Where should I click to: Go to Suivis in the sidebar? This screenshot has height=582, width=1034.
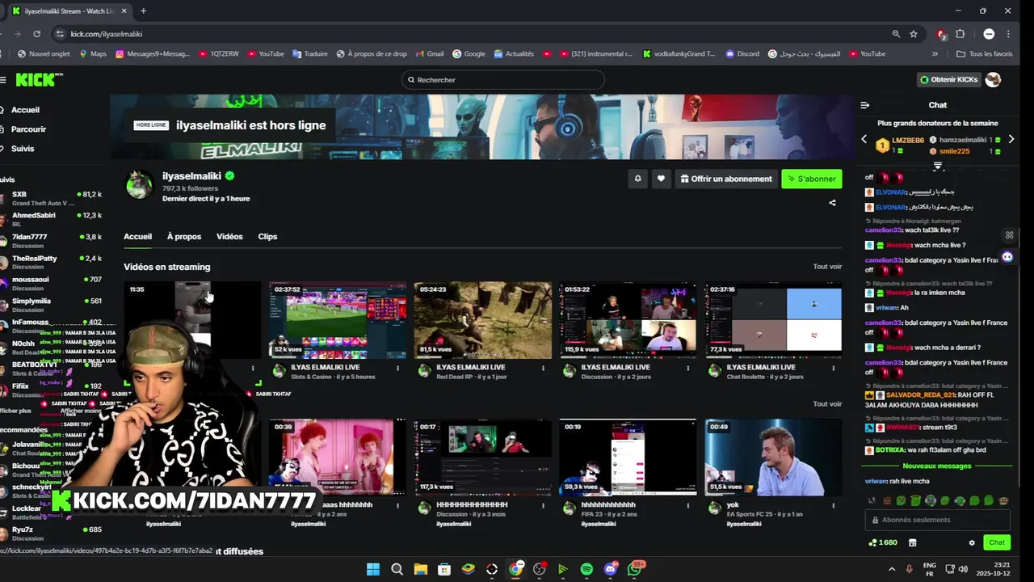coord(23,149)
